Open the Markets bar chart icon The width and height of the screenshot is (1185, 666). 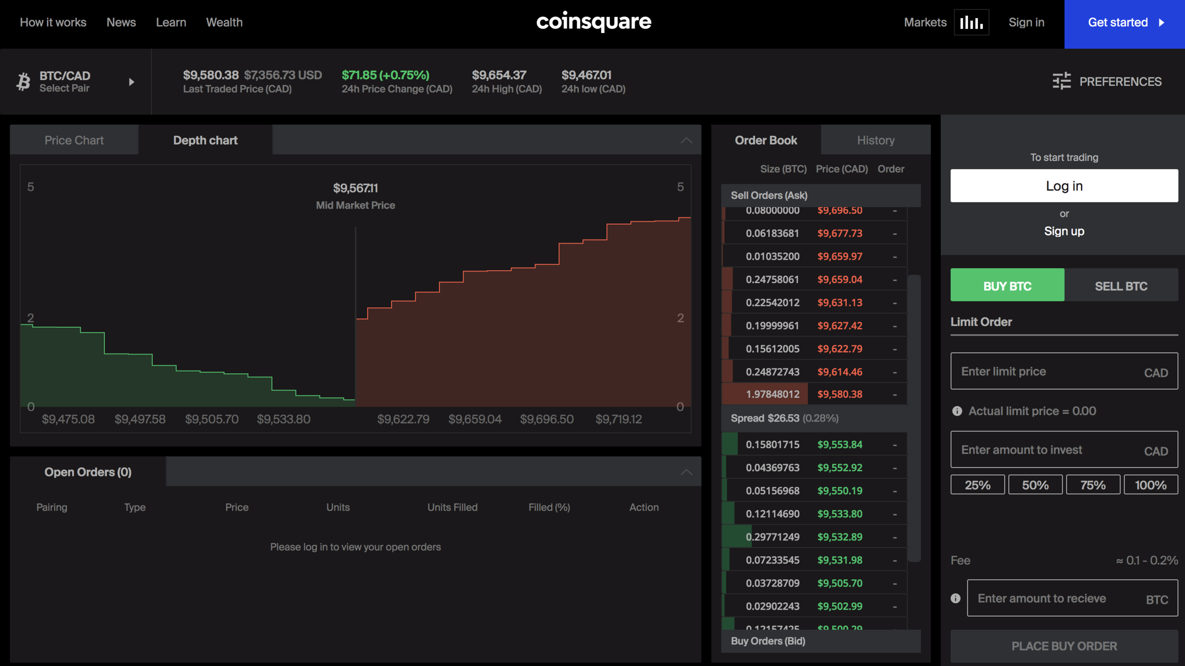point(971,22)
